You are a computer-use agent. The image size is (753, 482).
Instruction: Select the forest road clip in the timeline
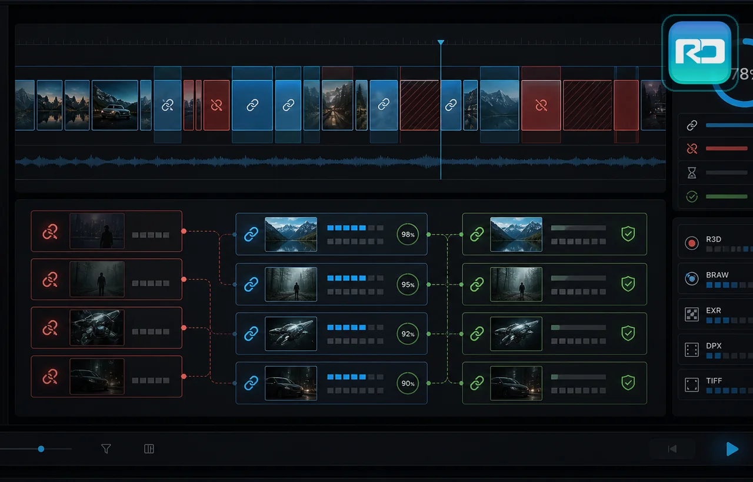337,105
